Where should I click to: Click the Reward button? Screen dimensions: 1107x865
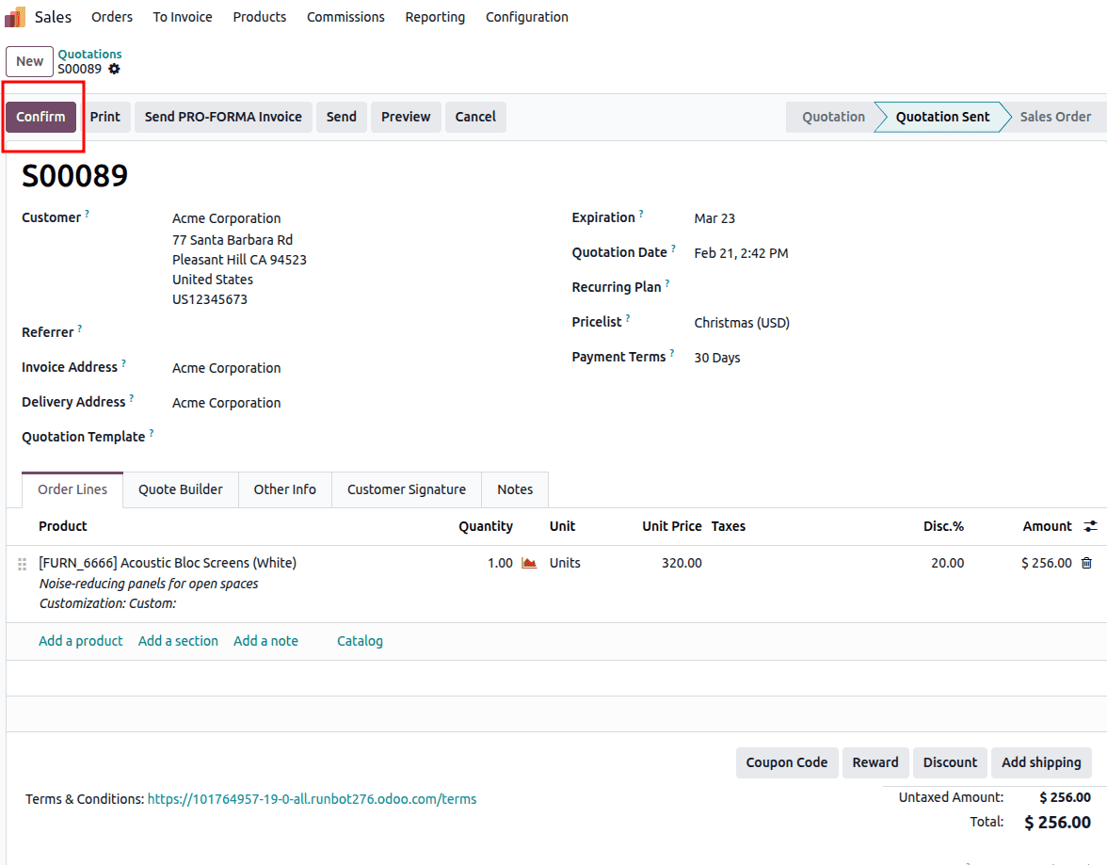click(x=874, y=762)
